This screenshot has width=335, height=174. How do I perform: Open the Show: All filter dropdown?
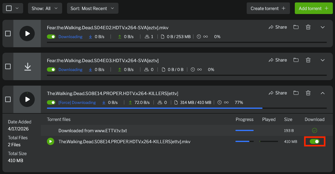point(45,9)
